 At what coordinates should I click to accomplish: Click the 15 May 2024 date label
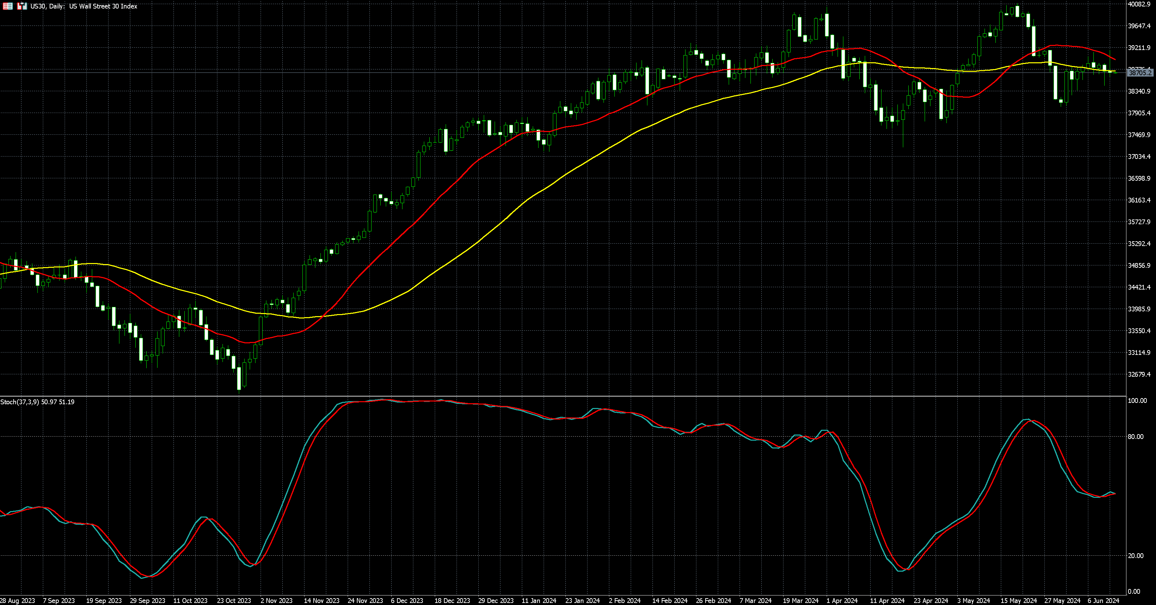(x=1018, y=601)
